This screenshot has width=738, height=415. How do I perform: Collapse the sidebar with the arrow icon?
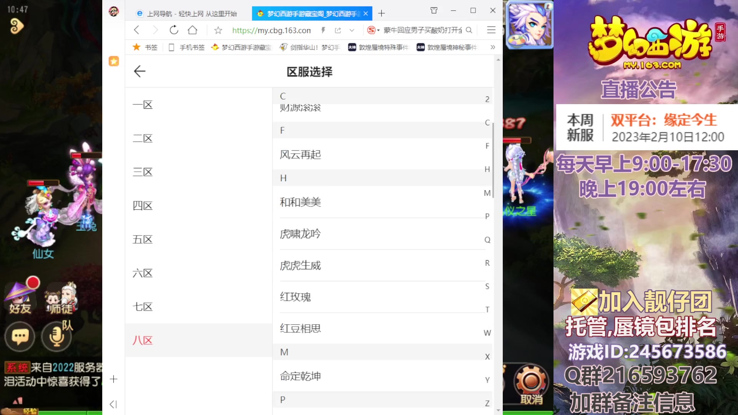(113, 404)
